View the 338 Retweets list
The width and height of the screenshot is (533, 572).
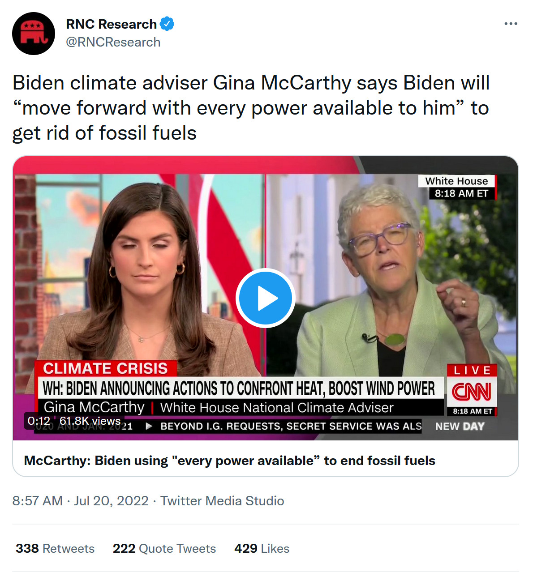55,548
